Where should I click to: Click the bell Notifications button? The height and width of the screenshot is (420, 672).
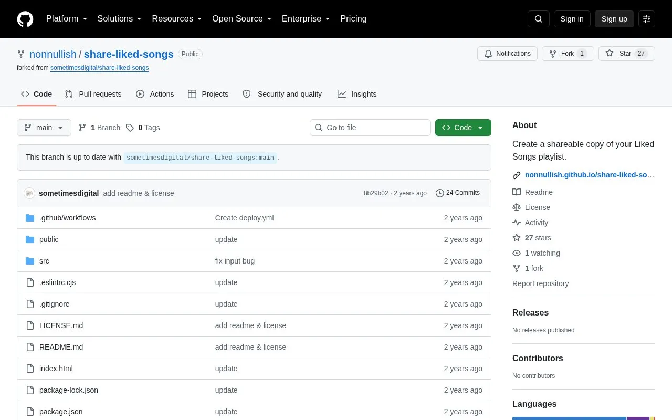(507, 54)
